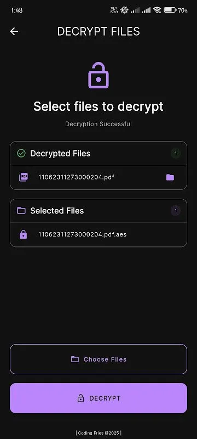Click the Selected Files section header
This screenshot has height=439, width=197.
[x=99, y=211]
